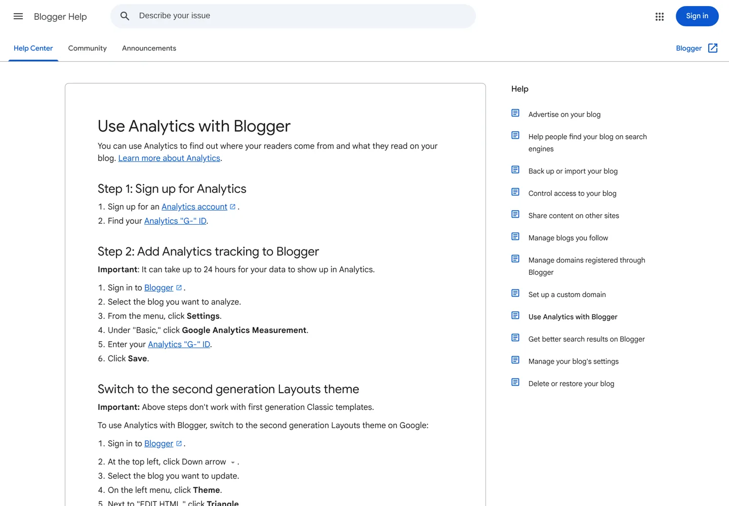
Task: Open Advertise on your blog article
Action: click(x=564, y=114)
